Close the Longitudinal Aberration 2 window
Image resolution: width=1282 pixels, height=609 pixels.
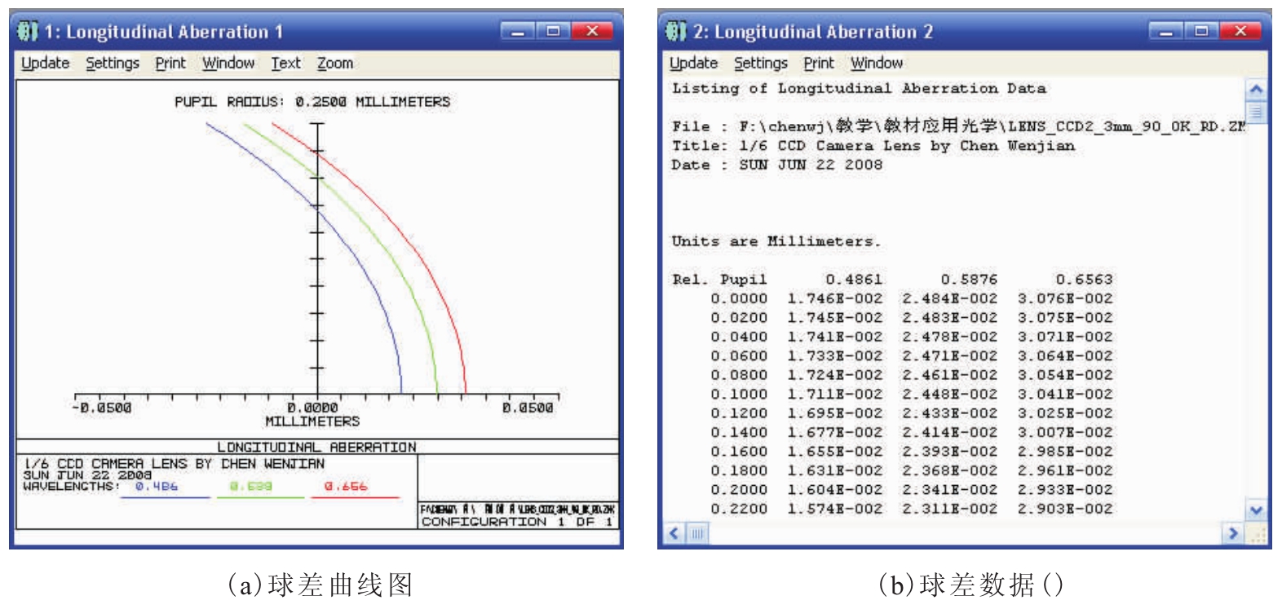(1241, 31)
